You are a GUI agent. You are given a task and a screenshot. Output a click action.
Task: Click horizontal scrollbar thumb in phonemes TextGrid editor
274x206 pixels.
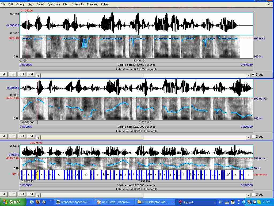(x=92, y=196)
